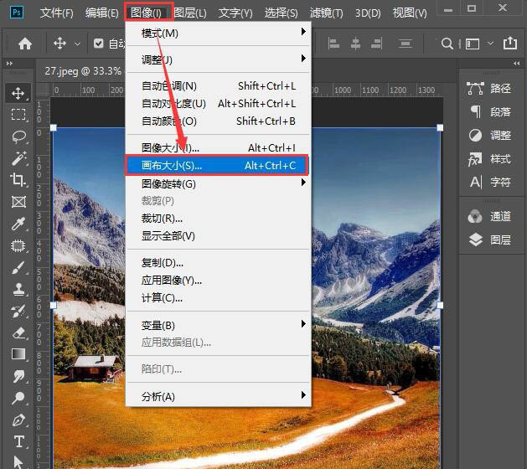Select the Spot Healing patch tool

coord(18,245)
